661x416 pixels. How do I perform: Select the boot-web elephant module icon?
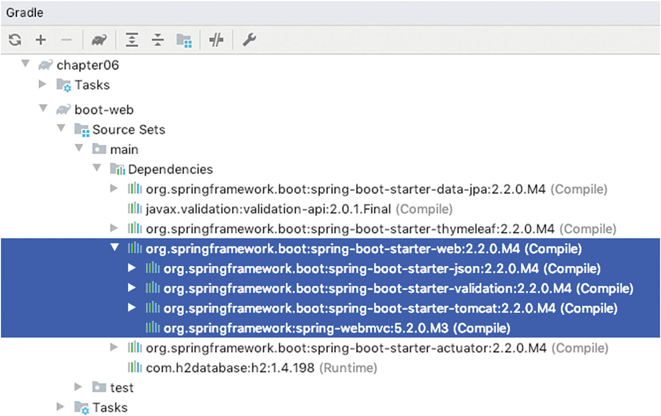click(x=63, y=110)
